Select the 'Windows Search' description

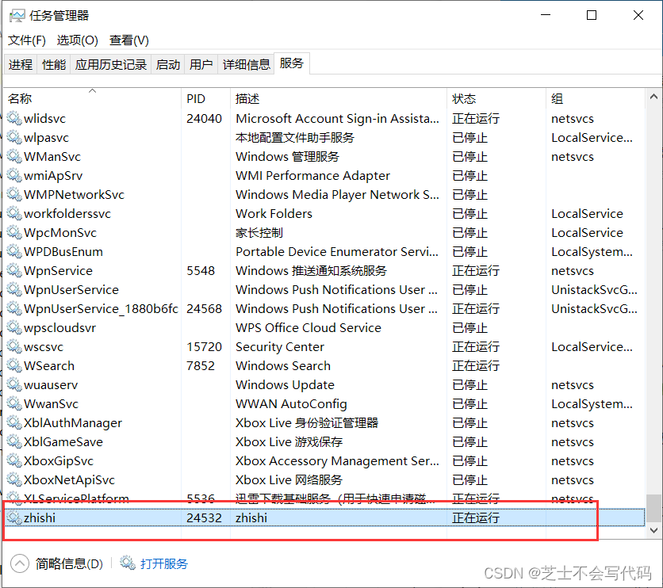click(x=283, y=365)
